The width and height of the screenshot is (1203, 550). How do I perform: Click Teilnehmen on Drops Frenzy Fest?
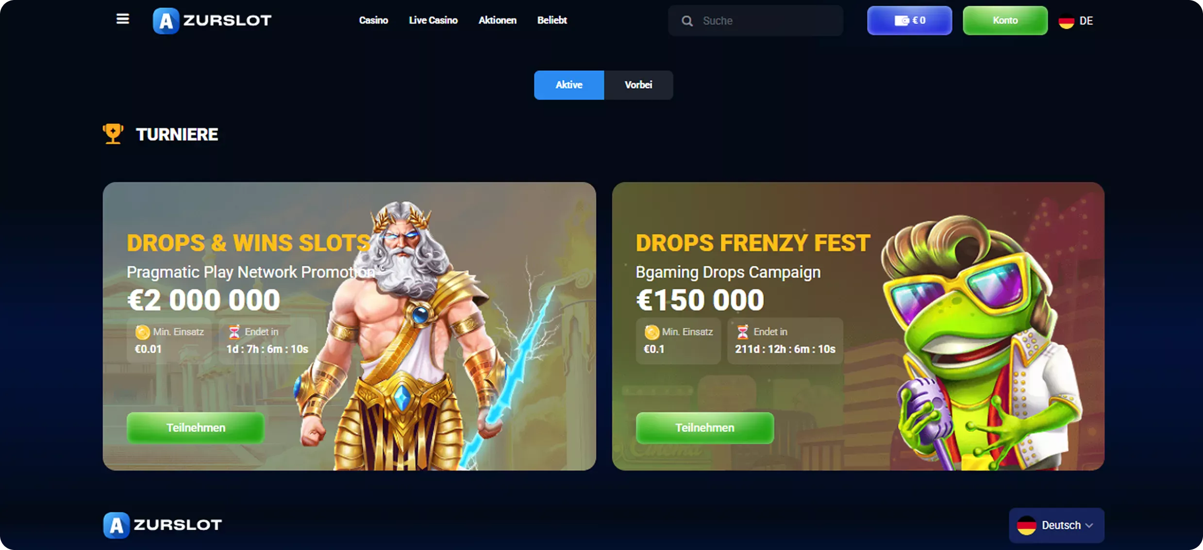705,428
